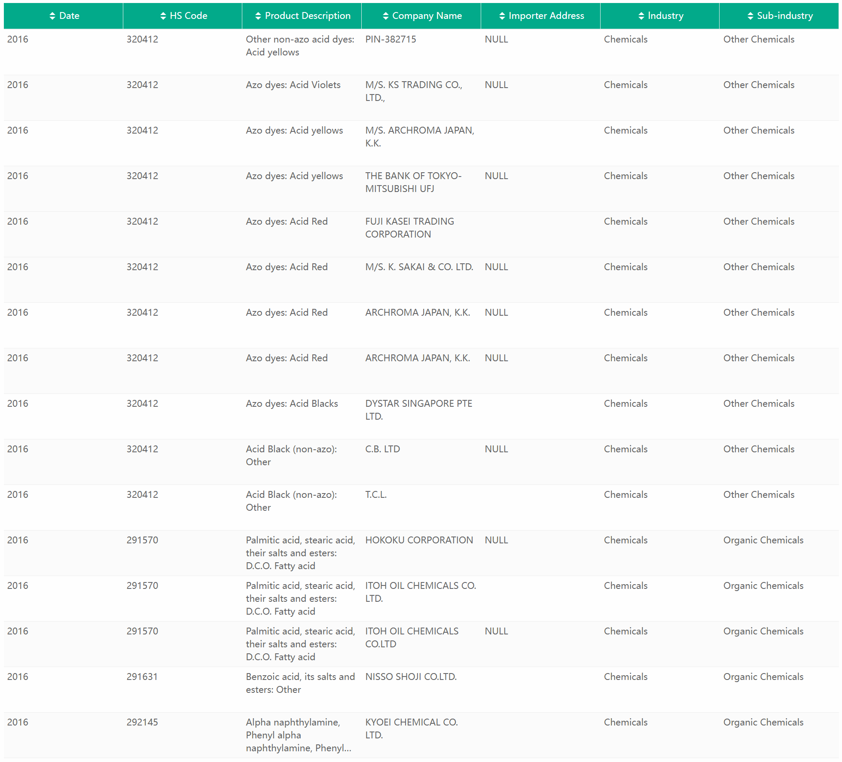Image resolution: width=842 pixels, height=762 pixels.
Task: Select Acid Black (non-azo) description in C.B. LTD row
Action: point(291,455)
